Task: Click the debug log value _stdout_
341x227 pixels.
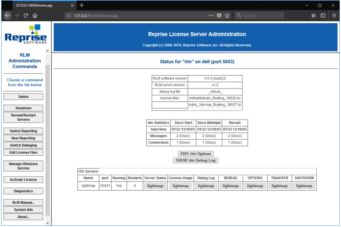Action: (215, 92)
